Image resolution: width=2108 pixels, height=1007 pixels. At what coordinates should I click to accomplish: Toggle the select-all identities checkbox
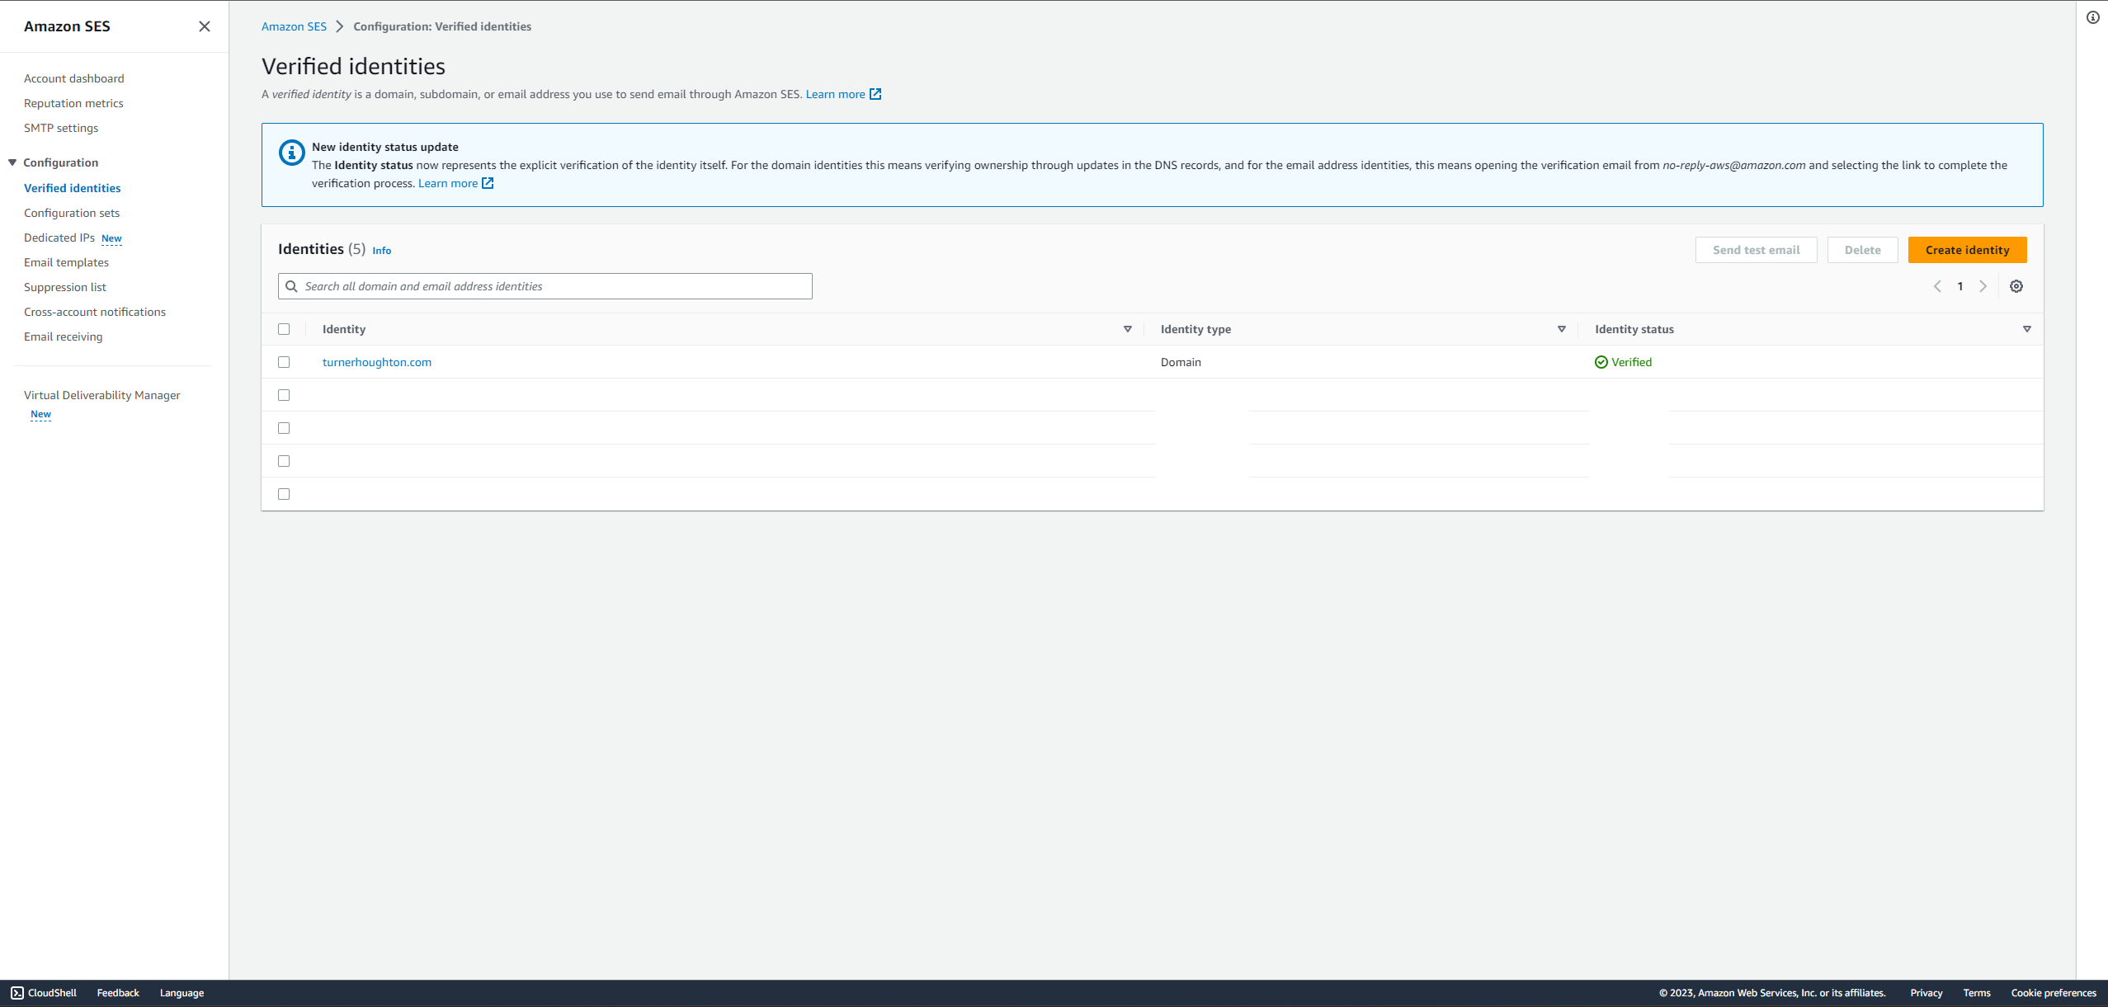[x=284, y=329]
